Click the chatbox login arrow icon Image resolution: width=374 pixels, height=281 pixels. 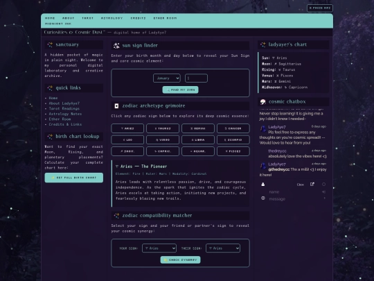tap(323, 191)
